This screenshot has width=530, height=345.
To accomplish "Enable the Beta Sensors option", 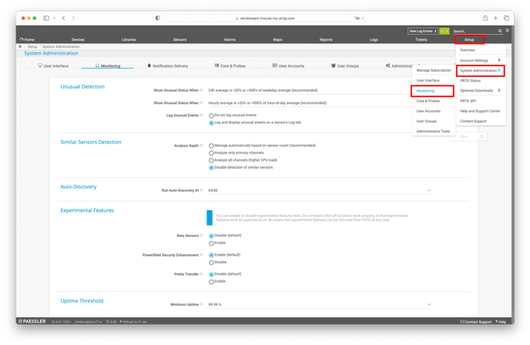I will pyautogui.click(x=212, y=243).
